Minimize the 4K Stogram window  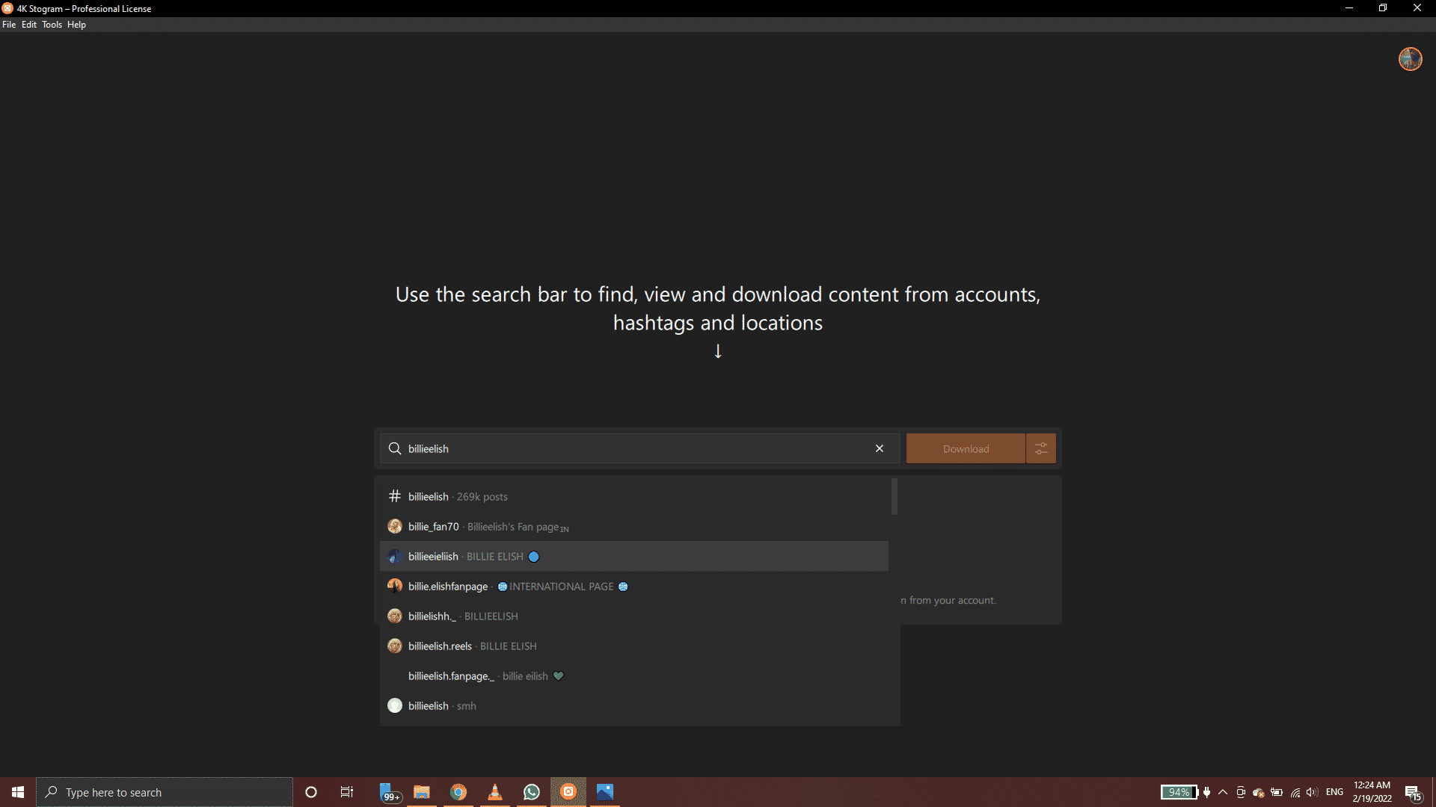[x=1349, y=8]
